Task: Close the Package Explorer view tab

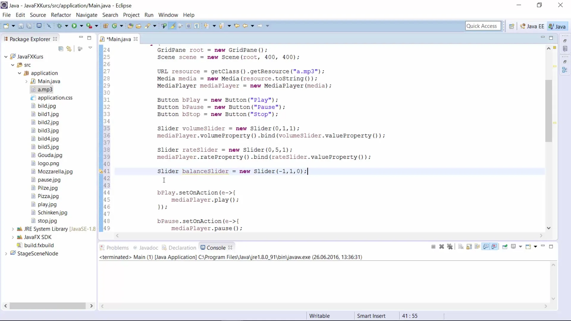Action: (55, 39)
